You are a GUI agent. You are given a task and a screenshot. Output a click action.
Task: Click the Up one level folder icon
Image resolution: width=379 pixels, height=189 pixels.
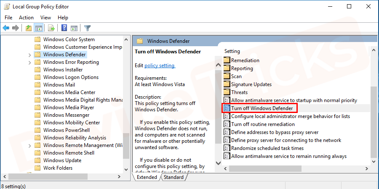(28, 28)
